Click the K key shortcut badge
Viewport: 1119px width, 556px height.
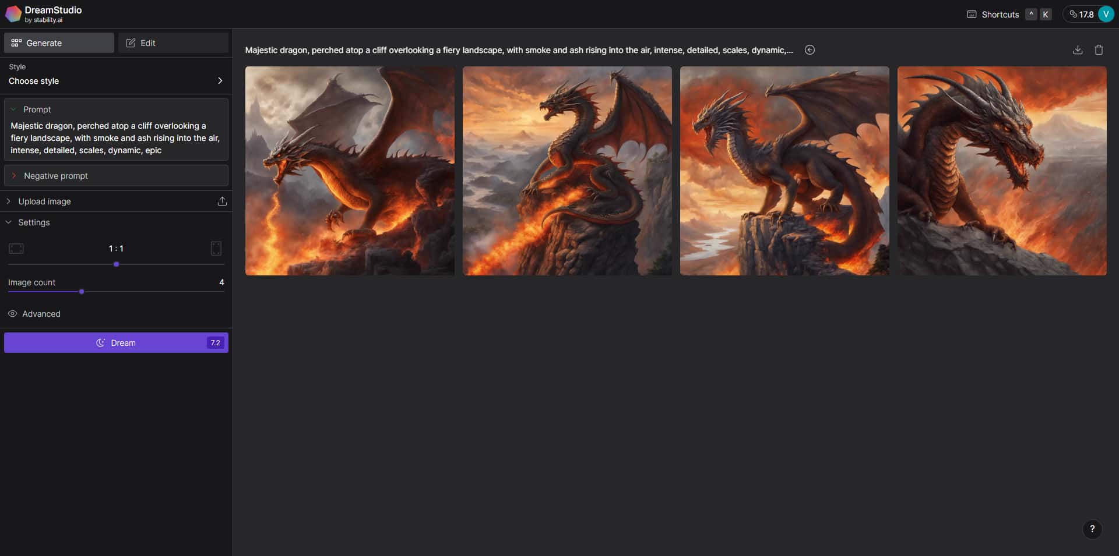tap(1046, 15)
